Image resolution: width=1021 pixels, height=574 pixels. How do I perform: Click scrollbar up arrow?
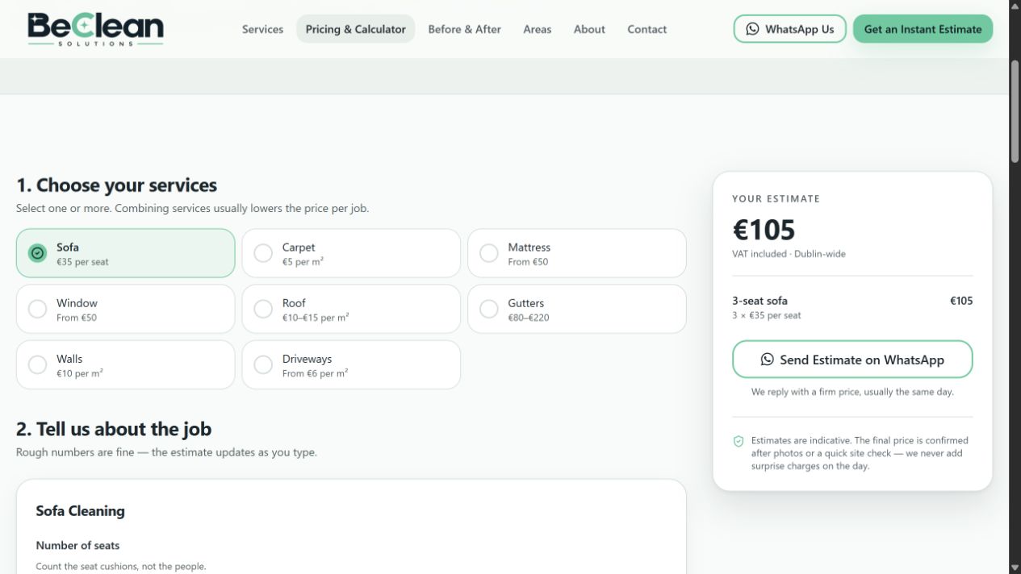coord(1015,6)
